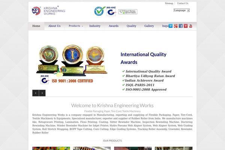Screen dimensions: 225x150
Task: Open the green checkmark certification badge
Action: [x=100, y=11]
